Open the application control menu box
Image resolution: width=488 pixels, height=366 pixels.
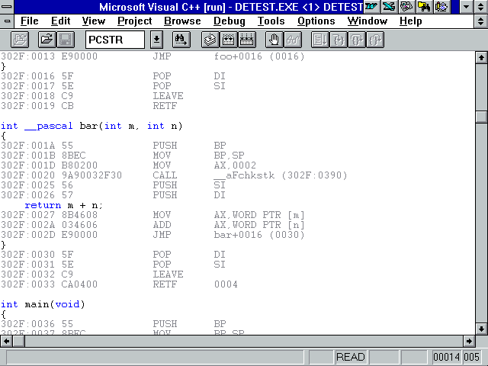coord(7,7)
